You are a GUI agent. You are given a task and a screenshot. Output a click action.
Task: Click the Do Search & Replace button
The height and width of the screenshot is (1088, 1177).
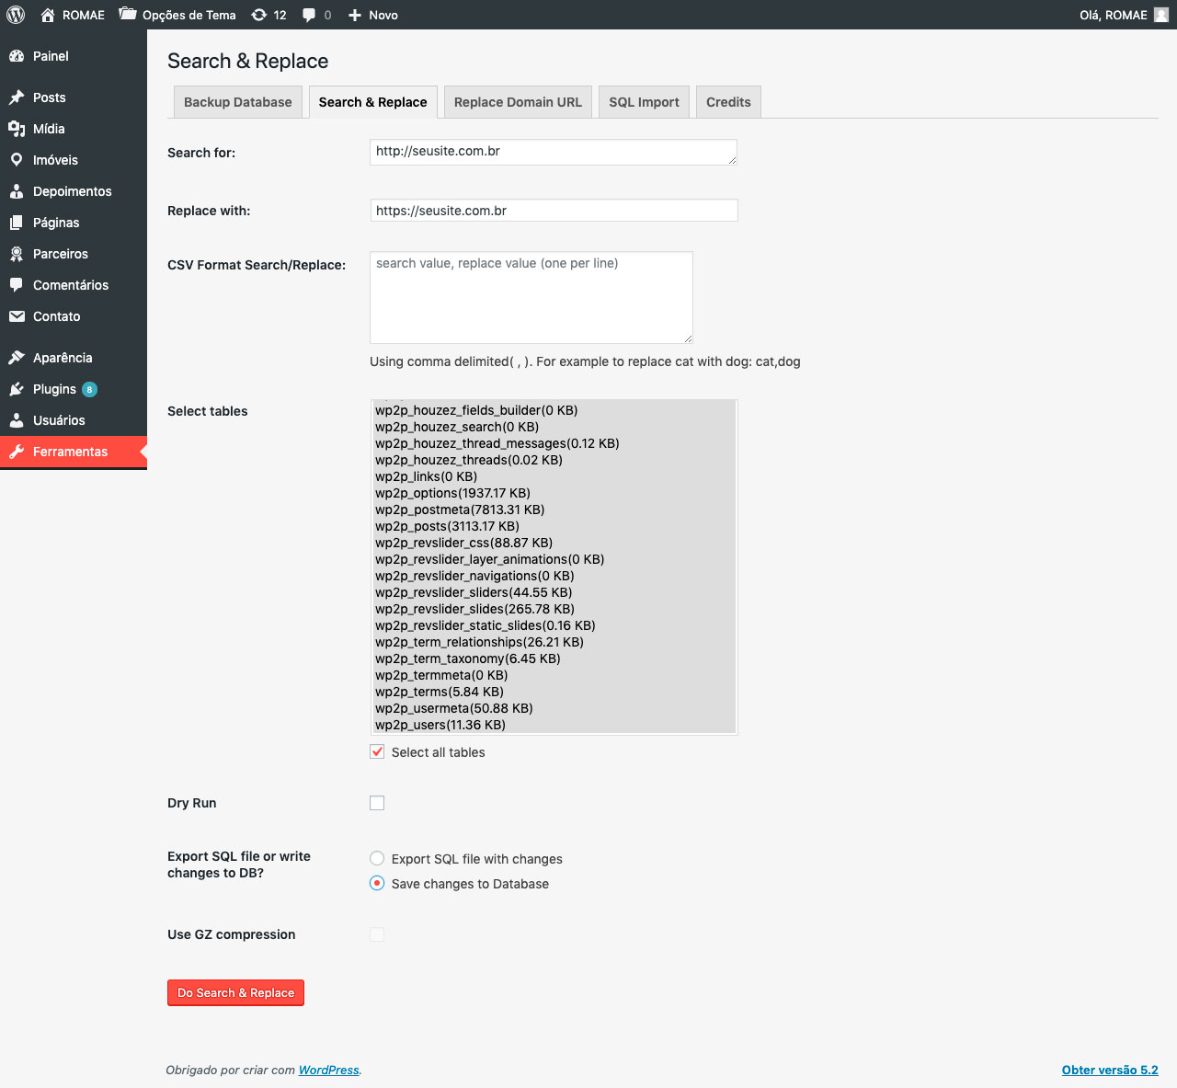coord(235,992)
